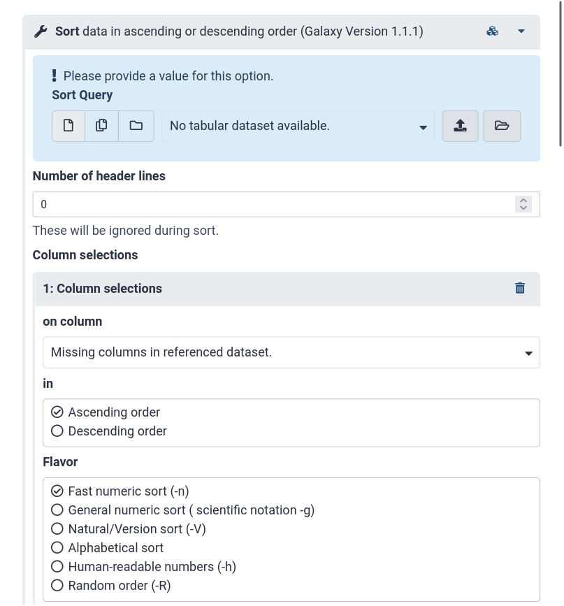Click the Sort tool title link
The height and width of the screenshot is (606, 564).
click(x=67, y=31)
